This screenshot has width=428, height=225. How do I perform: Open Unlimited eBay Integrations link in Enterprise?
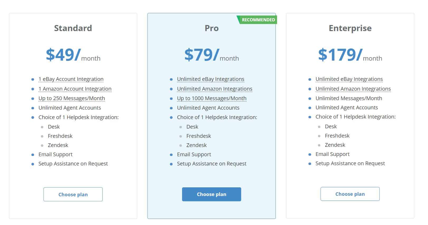coord(349,79)
